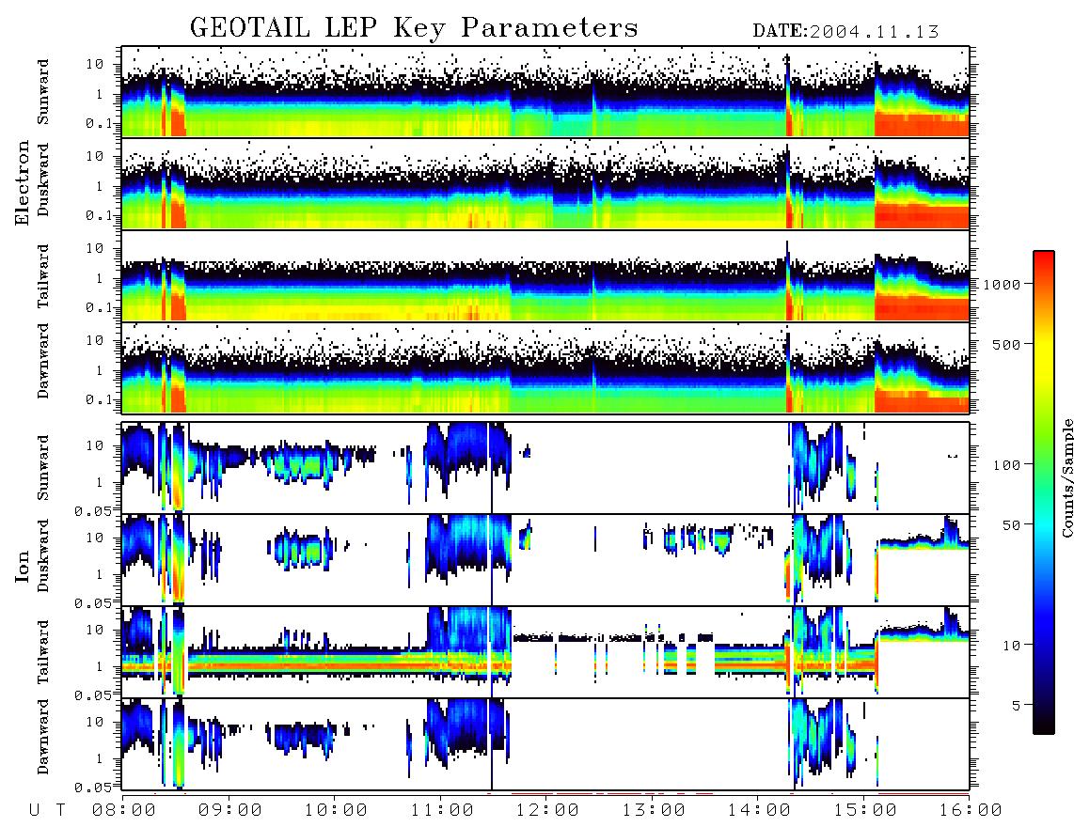Click the Ion Duskward spectrogram panel
Image resolution: width=1074 pixels, height=827 pixels.
(x=545, y=559)
